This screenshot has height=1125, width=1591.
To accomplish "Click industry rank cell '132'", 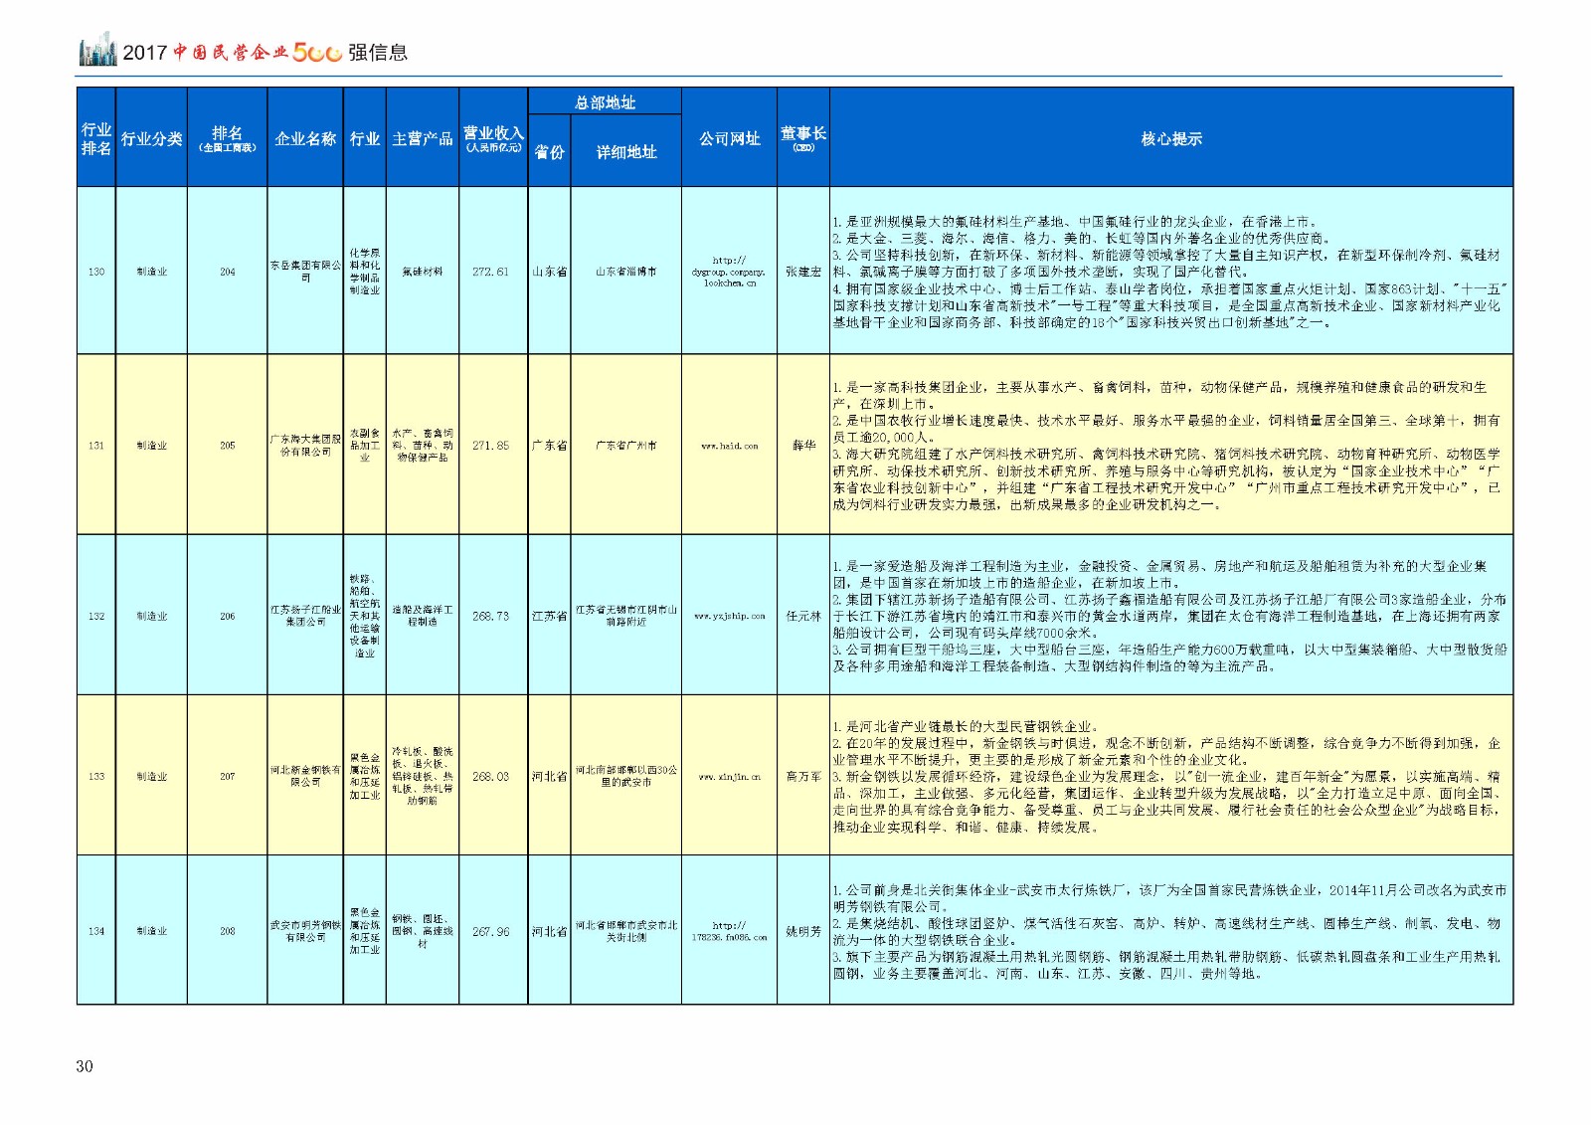I will tap(96, 617).
